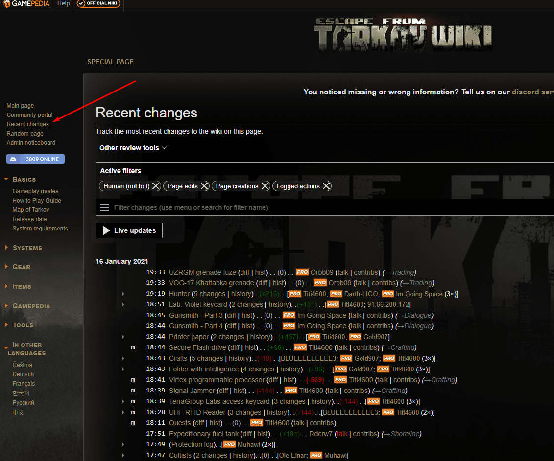
Task: Open Secure Flash drive page
Action: pyautogui.click(x=197, y=347)
